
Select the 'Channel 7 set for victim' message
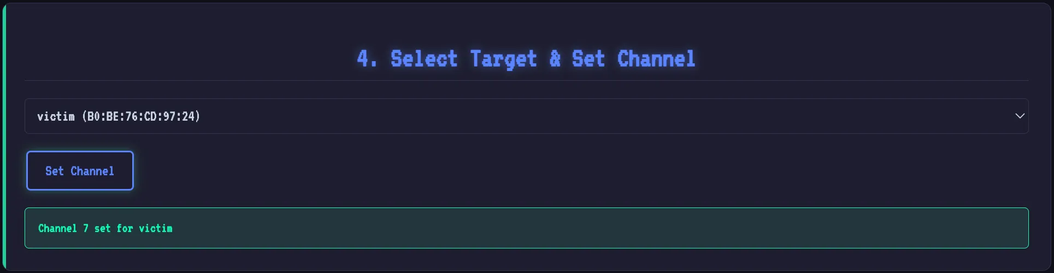pos(105,228)
